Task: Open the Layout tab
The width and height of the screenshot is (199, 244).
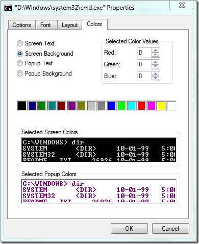Action: 69,25
